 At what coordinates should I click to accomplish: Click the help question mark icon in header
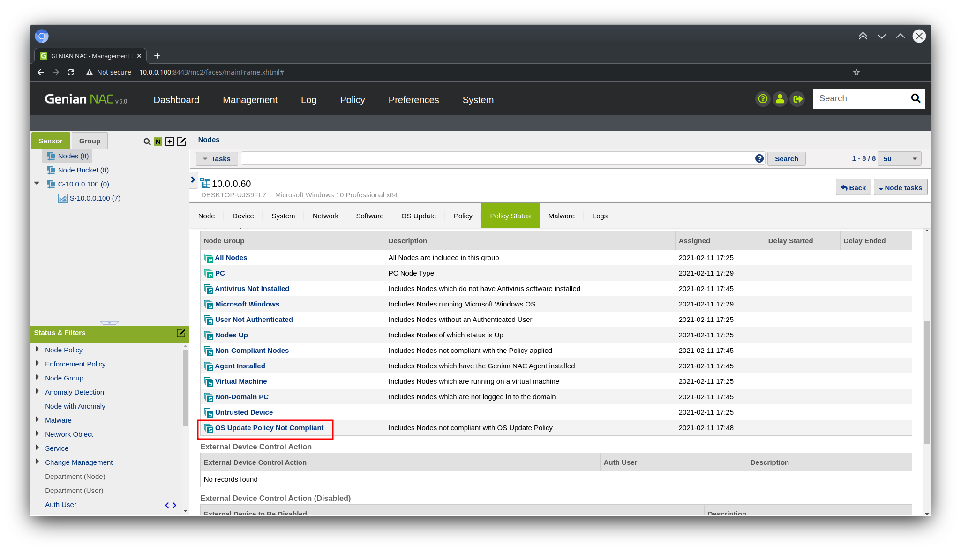pyautogui.click(x=763, y=99)
